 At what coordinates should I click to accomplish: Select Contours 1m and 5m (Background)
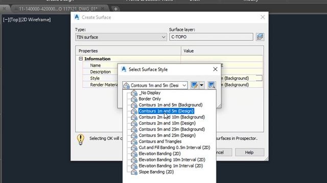pyautogui.click(x=171, y=105)
